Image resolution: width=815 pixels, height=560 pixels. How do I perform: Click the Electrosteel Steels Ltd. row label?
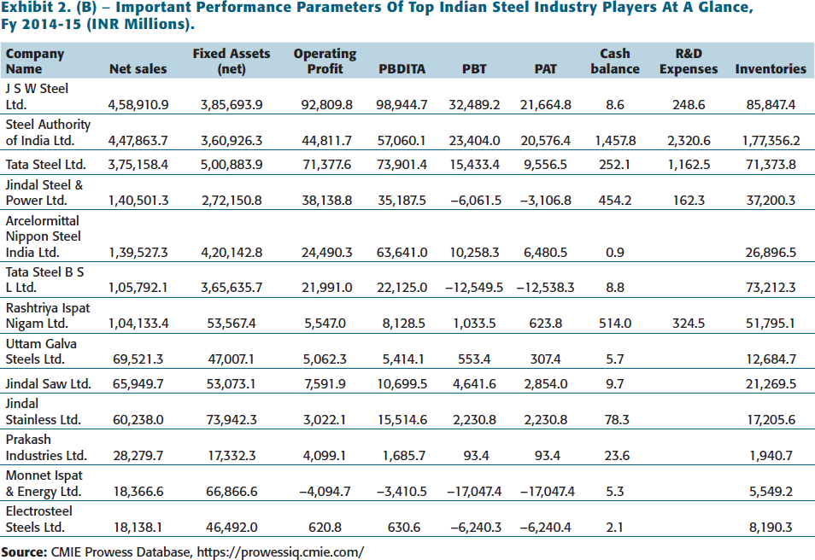39,520
